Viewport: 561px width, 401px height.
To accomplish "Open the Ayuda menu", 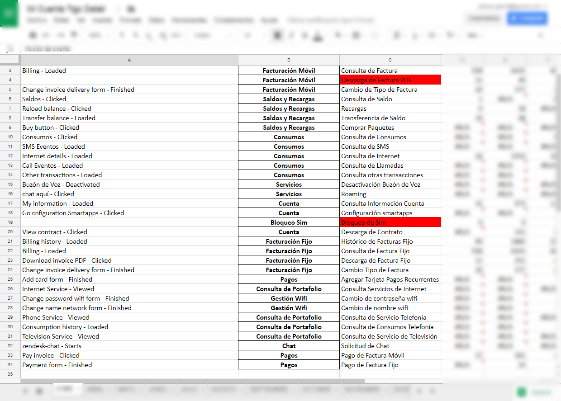I will point(269,20).
